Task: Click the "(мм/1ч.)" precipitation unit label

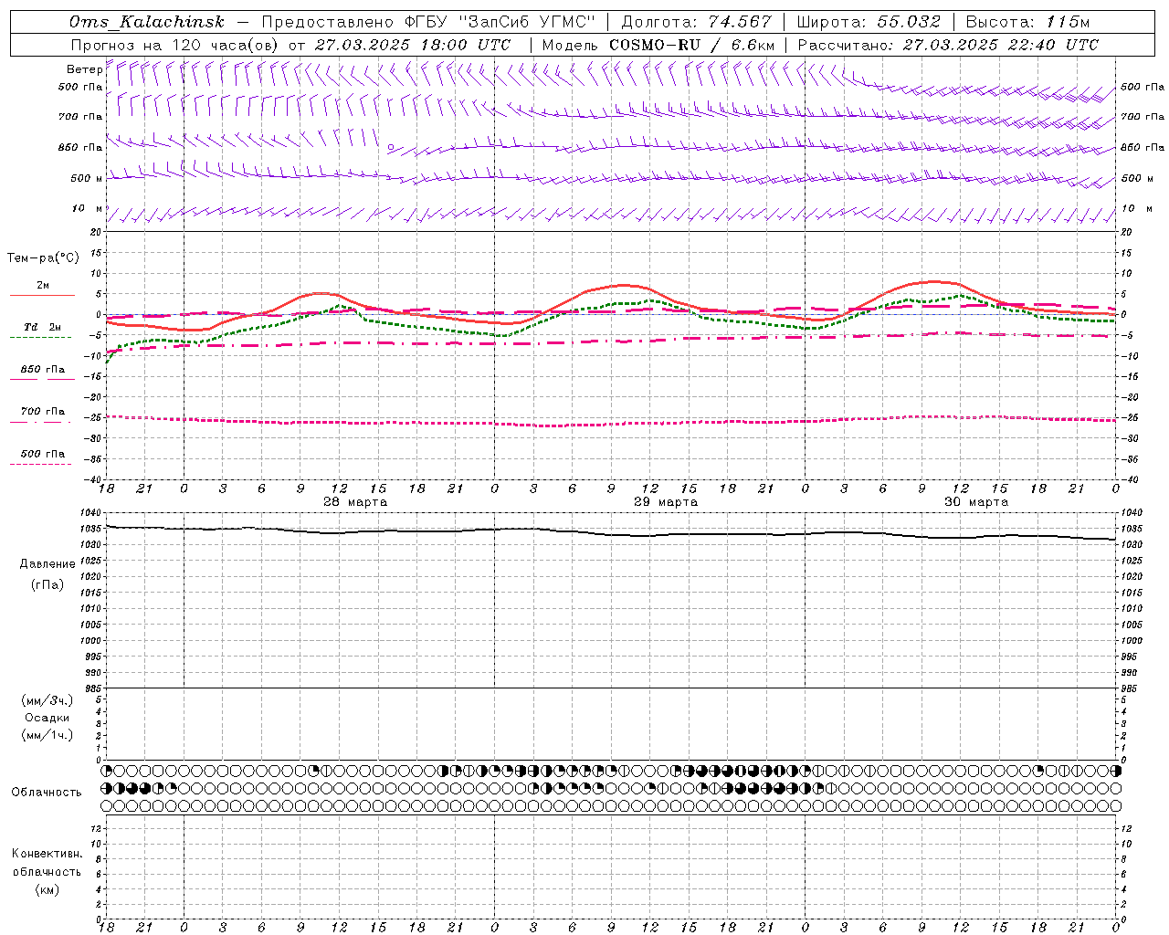Action: (47, 735)
